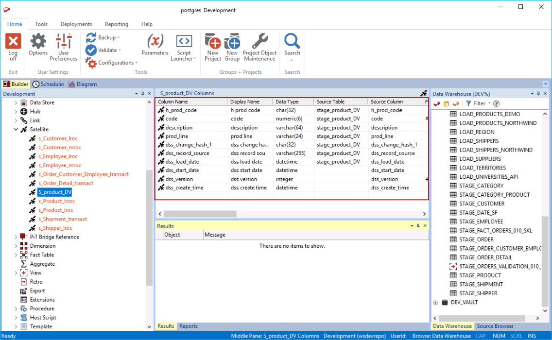Create a New Project
The image size is (552, 340).
(x=213, y=43)
